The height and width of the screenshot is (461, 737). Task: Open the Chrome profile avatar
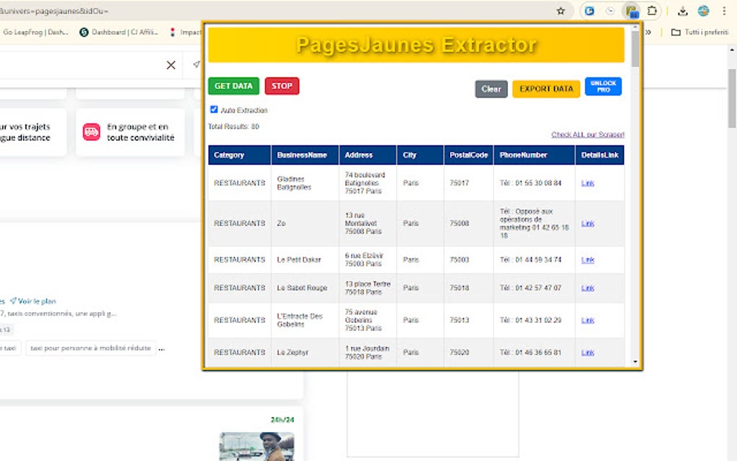point(703,11)
